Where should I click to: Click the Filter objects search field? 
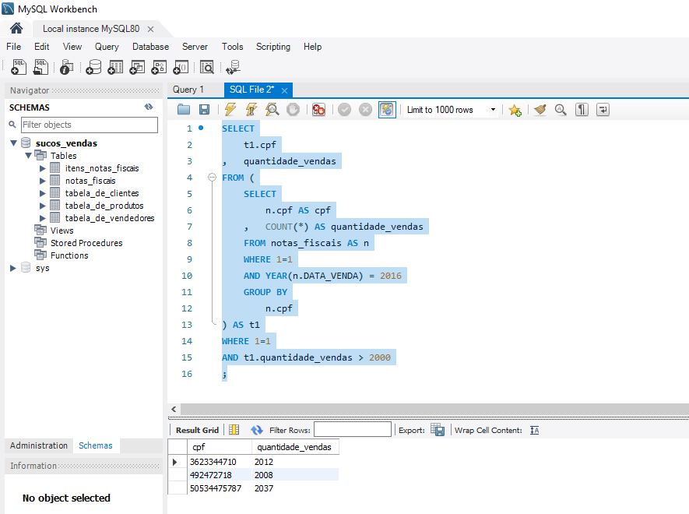click(x=89, y=125)
